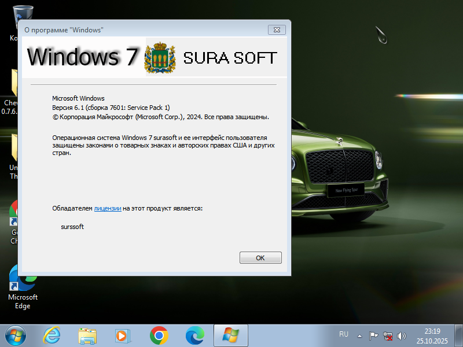Open the Action Center flag icon
The height and width of the screenshot is (347, 463).
click(374, 335)
